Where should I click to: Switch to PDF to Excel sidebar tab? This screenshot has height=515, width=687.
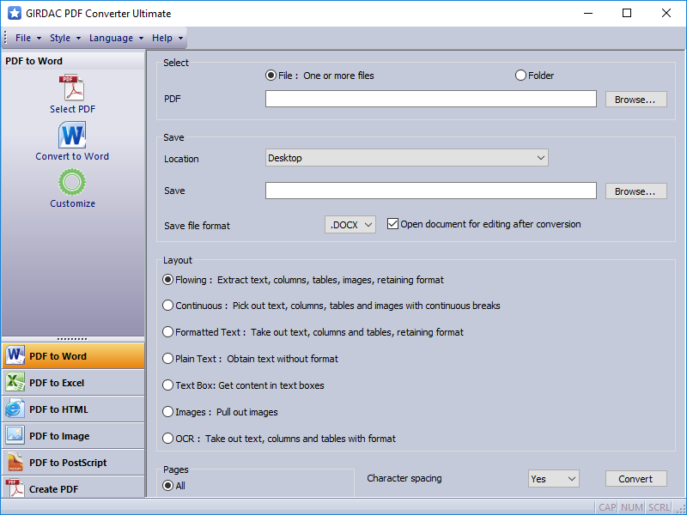click(x=73, y=383)
